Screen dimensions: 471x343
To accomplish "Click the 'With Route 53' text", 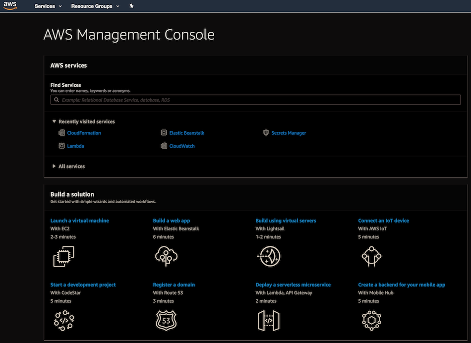I will coord(168,292).
